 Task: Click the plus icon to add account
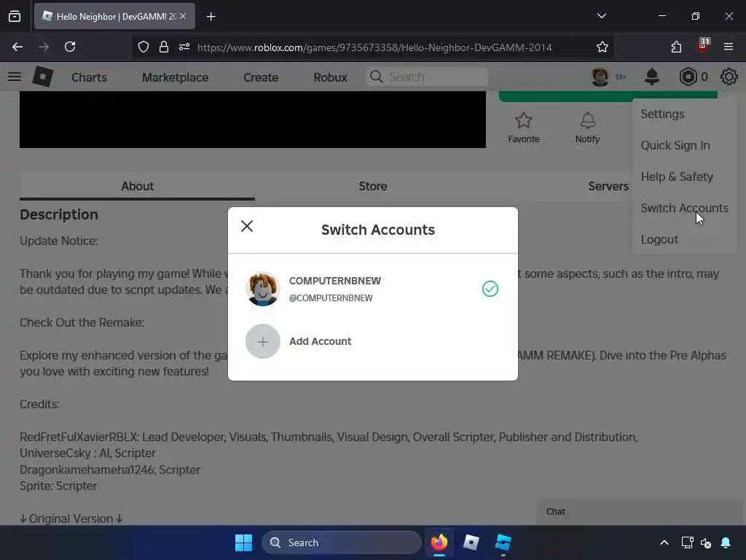[262, 341]
